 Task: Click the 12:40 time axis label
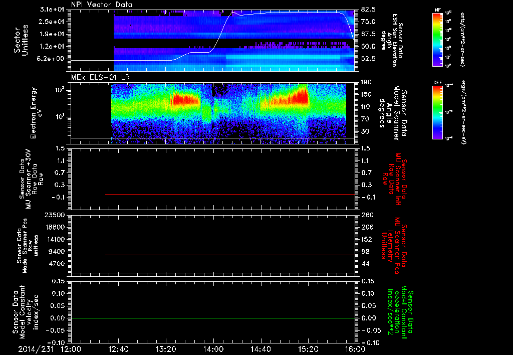(118, 349)
